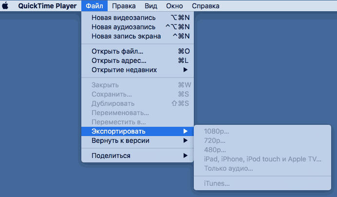Click the Сохранить… menu item
This screenshot has width=337, height=197.
click(137, 94)
